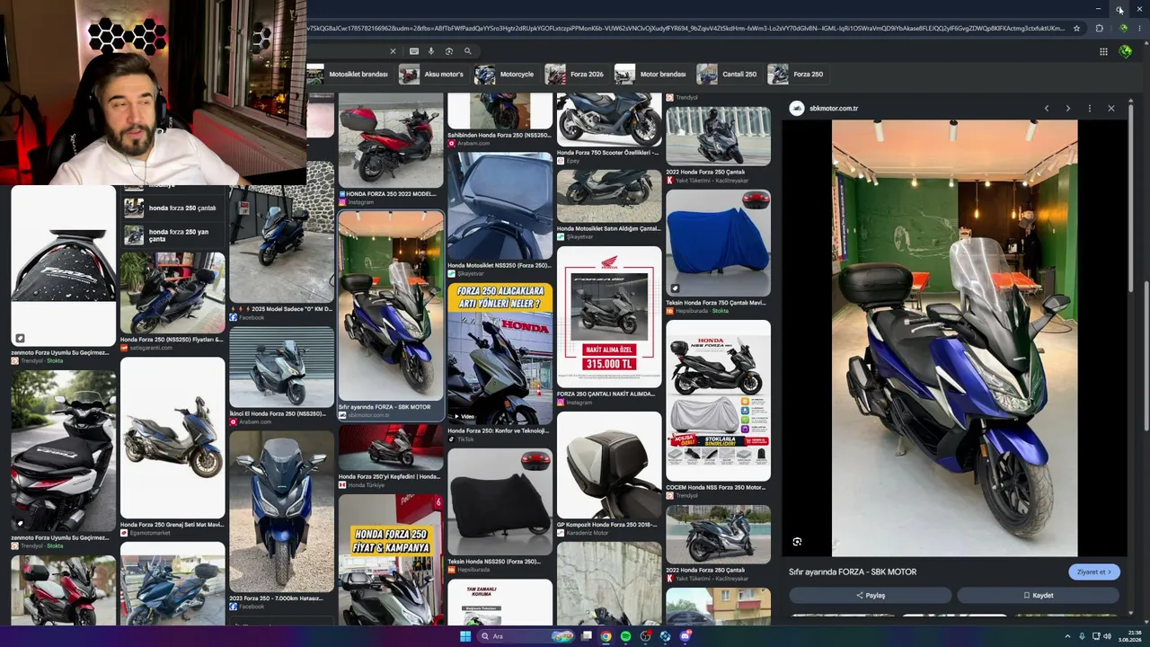Click the large blue Forza preview image

[x=954, y=339]
